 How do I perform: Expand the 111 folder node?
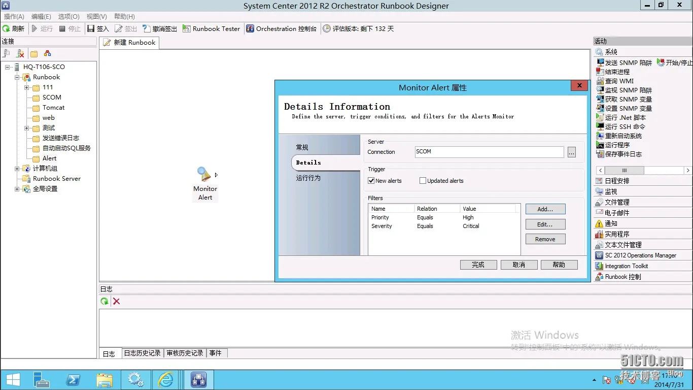27,87
